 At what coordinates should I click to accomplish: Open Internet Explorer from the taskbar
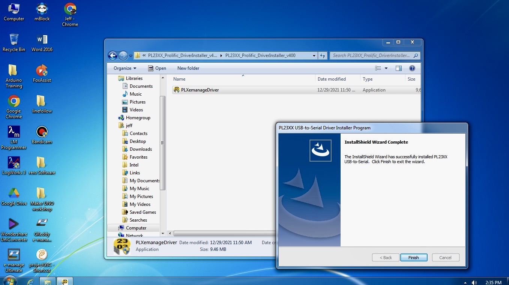click(30, 281)
